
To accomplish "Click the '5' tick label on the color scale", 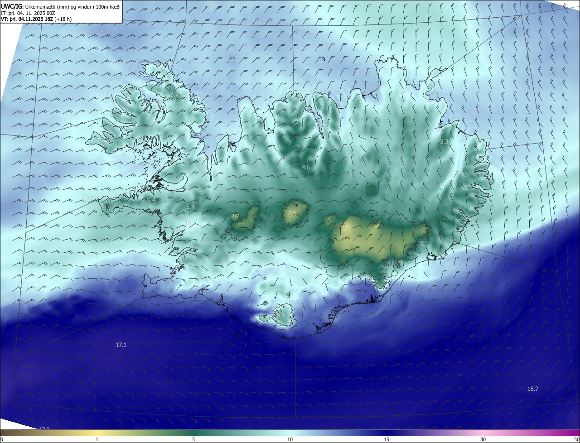I will [193, 439].
